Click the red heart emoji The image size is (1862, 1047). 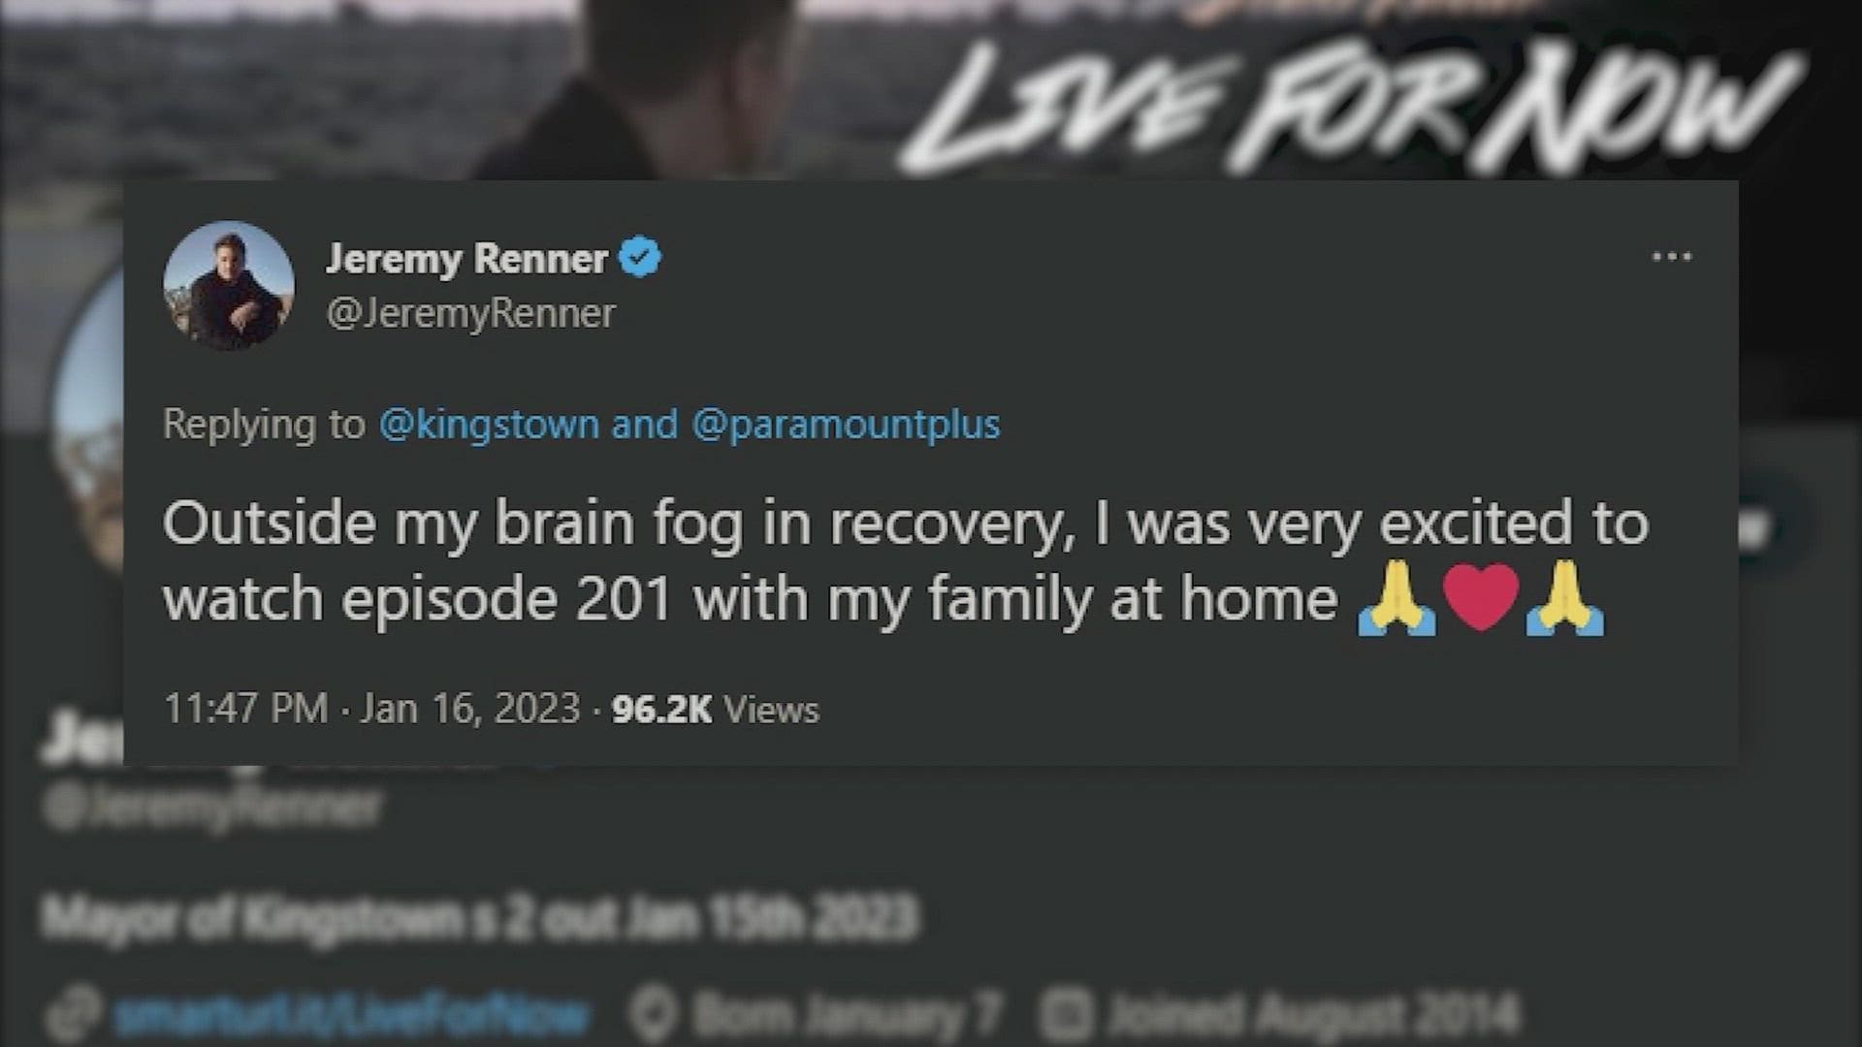click(x=1481, y=598)
